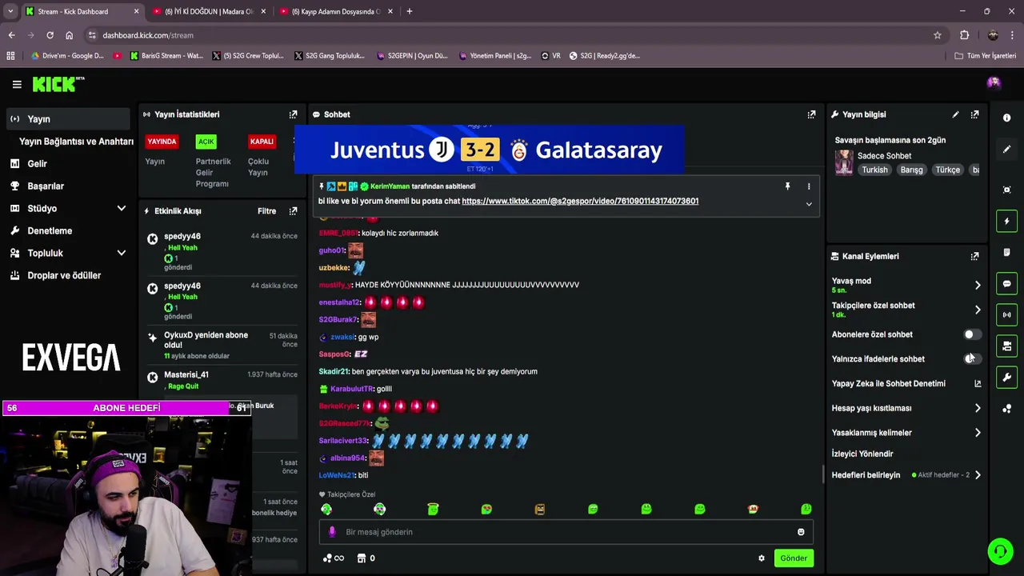Open Yayın Bağlantısı ve Anahtarı menu item
The height and width of the screenshot is (576, 1024).
(76, 142)
